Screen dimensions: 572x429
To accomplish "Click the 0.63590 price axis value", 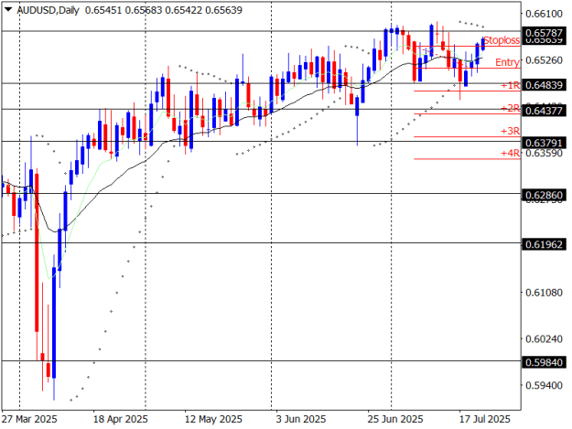I will click(x=544, y=153).
